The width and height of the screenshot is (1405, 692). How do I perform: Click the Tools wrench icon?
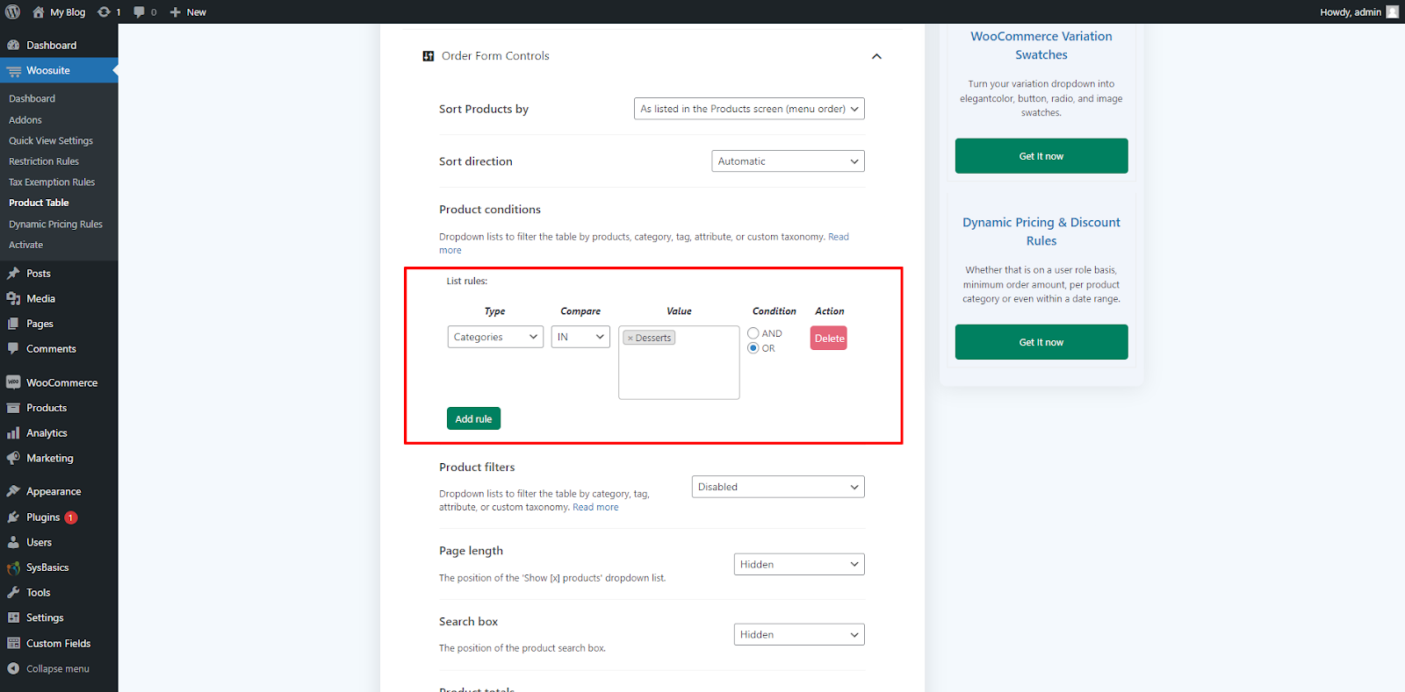[x=13, y=593]
